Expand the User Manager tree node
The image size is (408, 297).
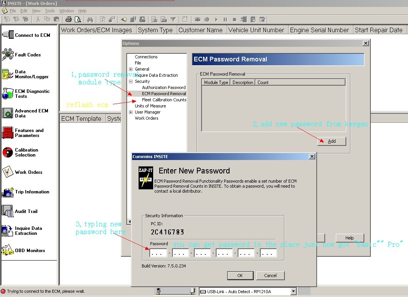click(130, 112)
